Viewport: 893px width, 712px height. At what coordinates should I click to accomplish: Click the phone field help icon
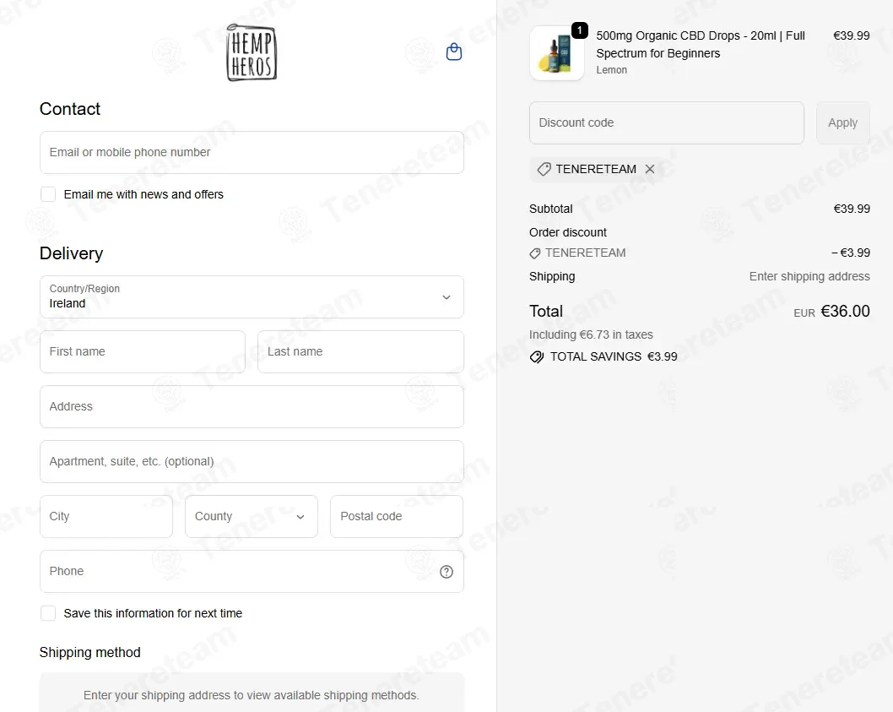(446, 572)
